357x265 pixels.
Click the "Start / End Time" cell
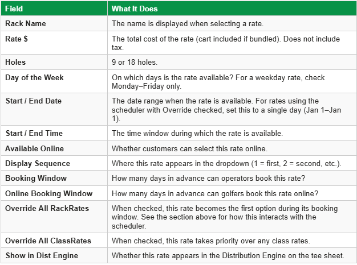(34, 133)
